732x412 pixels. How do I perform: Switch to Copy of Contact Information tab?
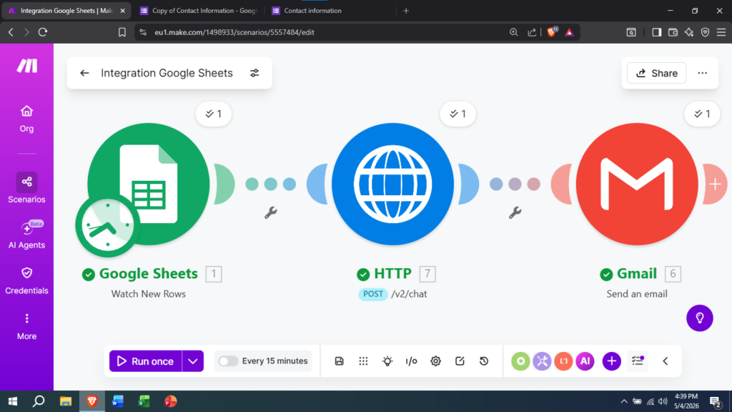(200, 11)
